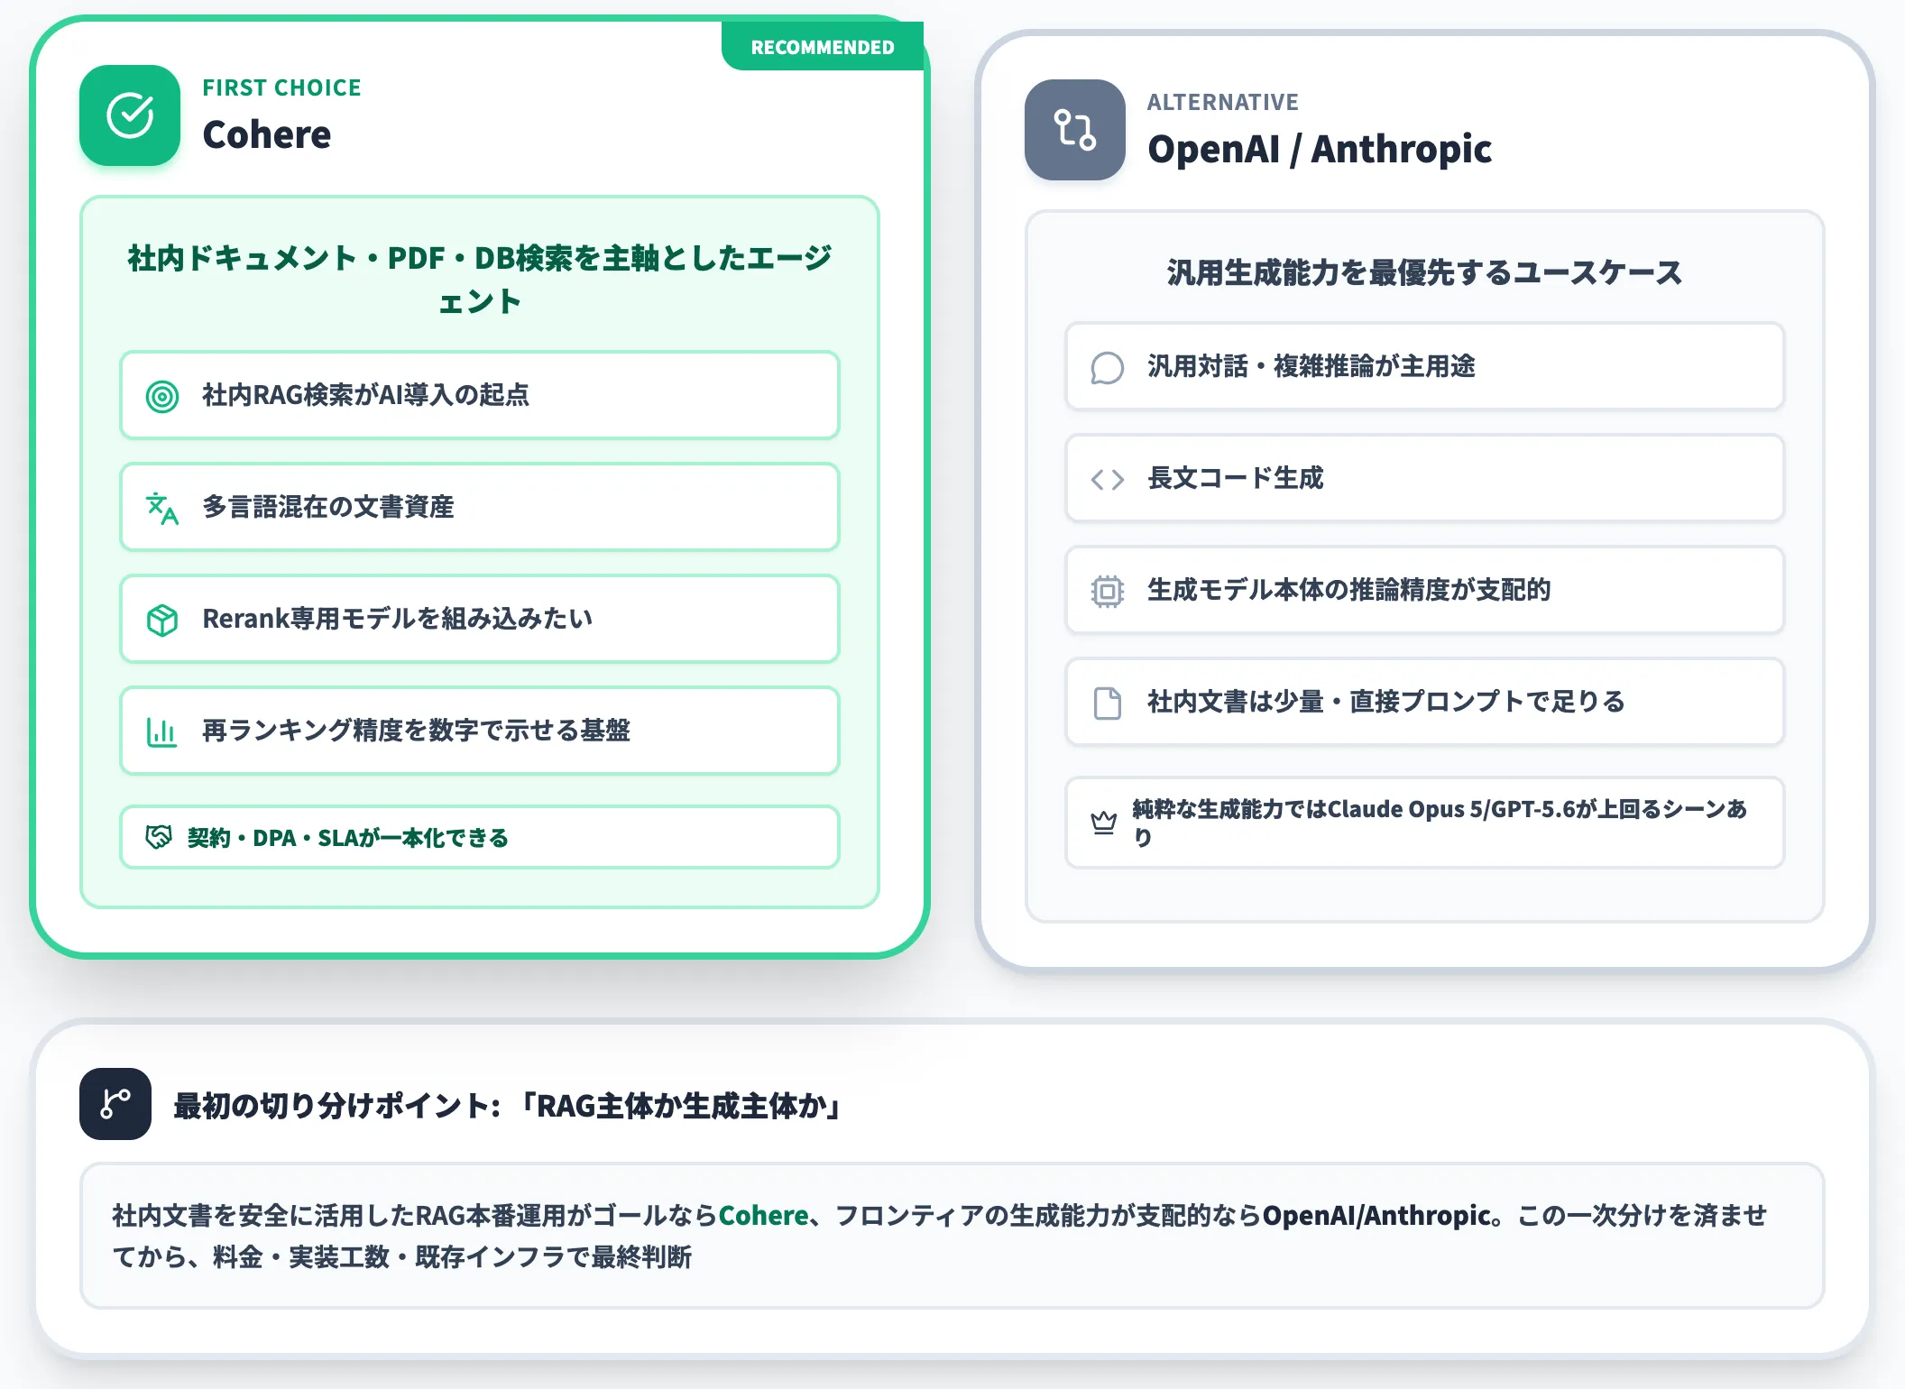Select the 社内RAG検索がAI導入の起点 row

[x=480, y=395]
